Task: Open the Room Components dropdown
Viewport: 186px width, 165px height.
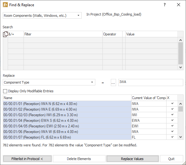Action: click(x=42, y=16)
